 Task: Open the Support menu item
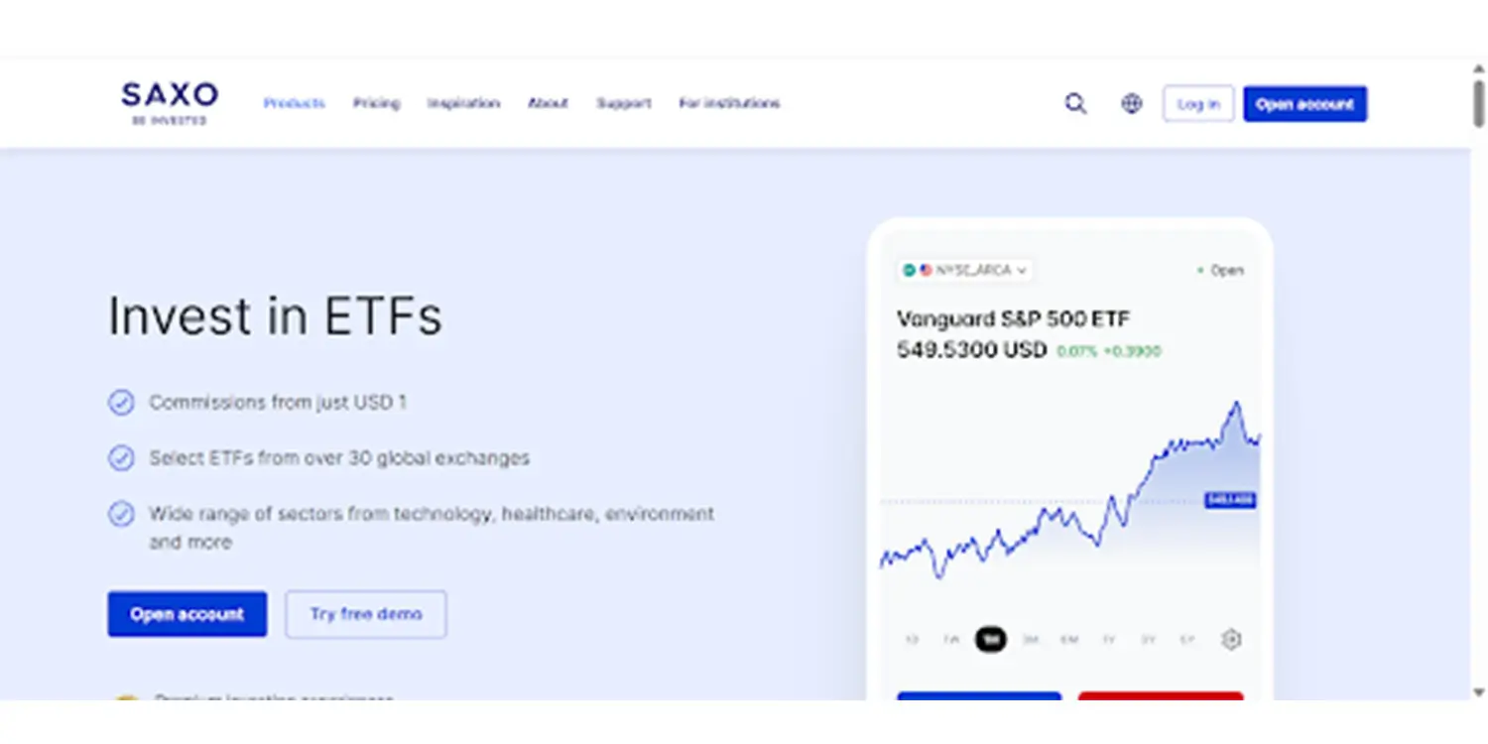(x=624, y=102)
